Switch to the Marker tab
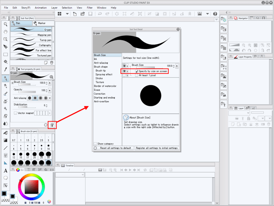This screenshot has height=206, width=274. coord(40,23)
